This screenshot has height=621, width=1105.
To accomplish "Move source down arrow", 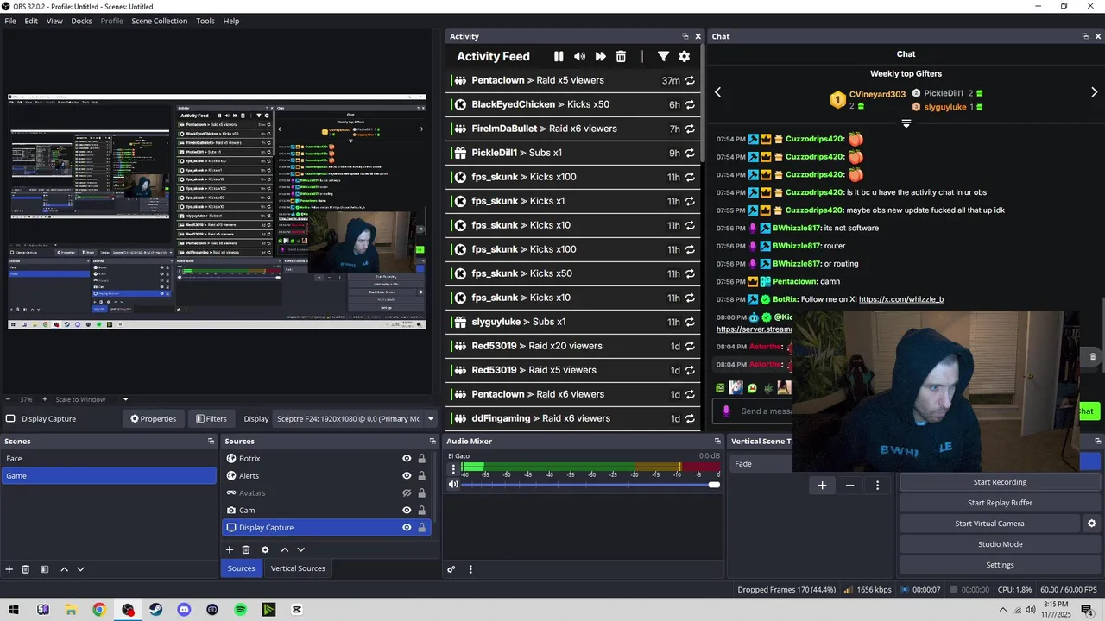I will [x=300, y=549].
